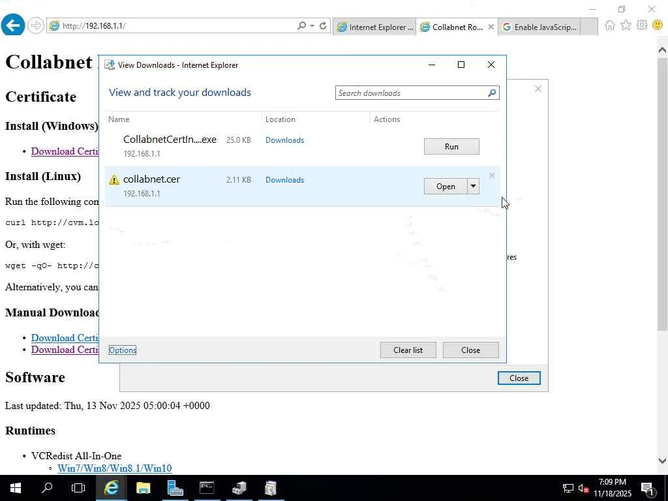Expand the Open button dropdown arrow
The height and width of the screenshot is (501, 668).
click(474, 186)
